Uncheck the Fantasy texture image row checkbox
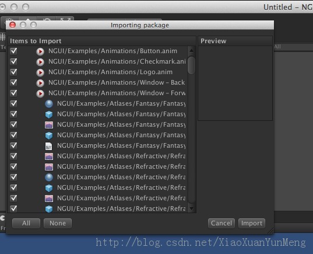 [13, 124]
